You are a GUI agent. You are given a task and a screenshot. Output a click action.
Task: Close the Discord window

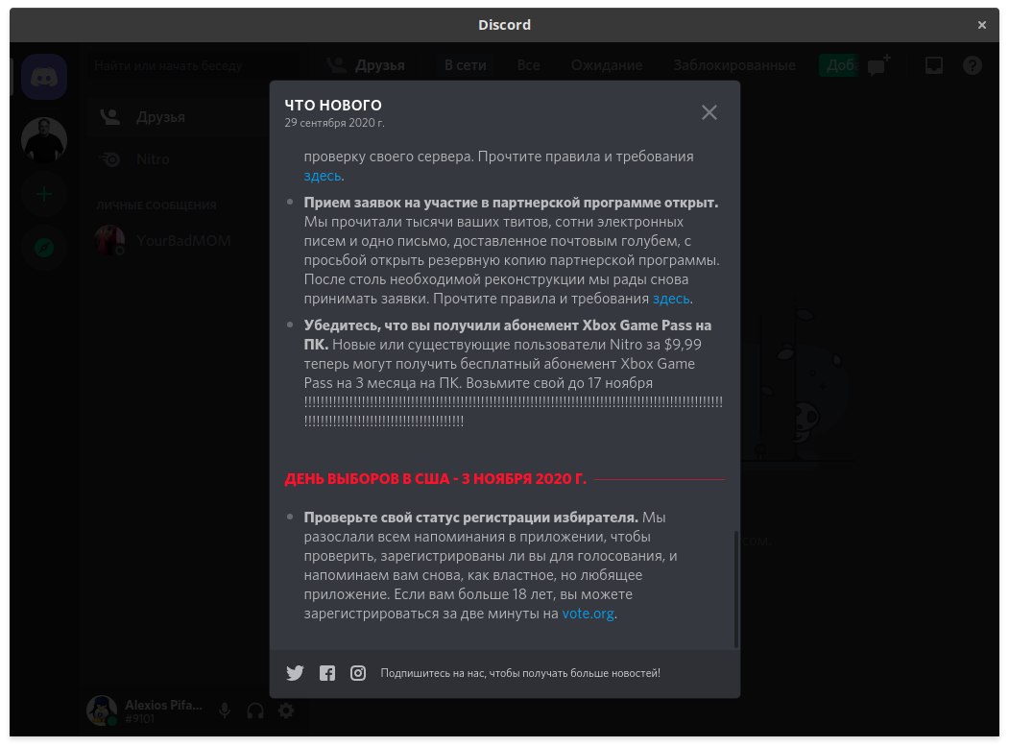click(x=981, y=25)
